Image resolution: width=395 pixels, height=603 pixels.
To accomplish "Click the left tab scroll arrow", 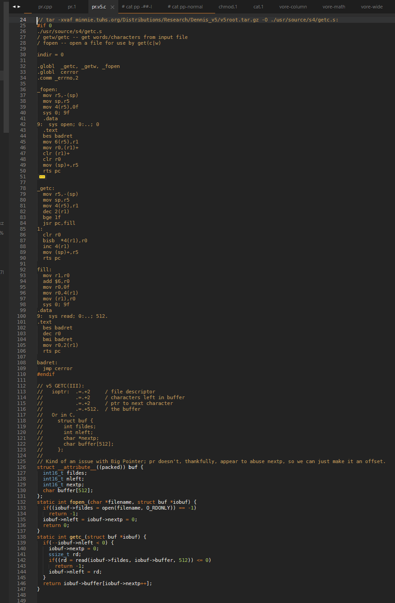I will point(14,7).
